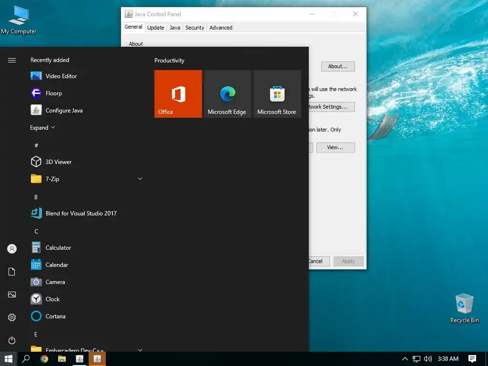Launch Floorp browser from Start menu
This screenshot has height=366, width=488.
tap(87, 93)
